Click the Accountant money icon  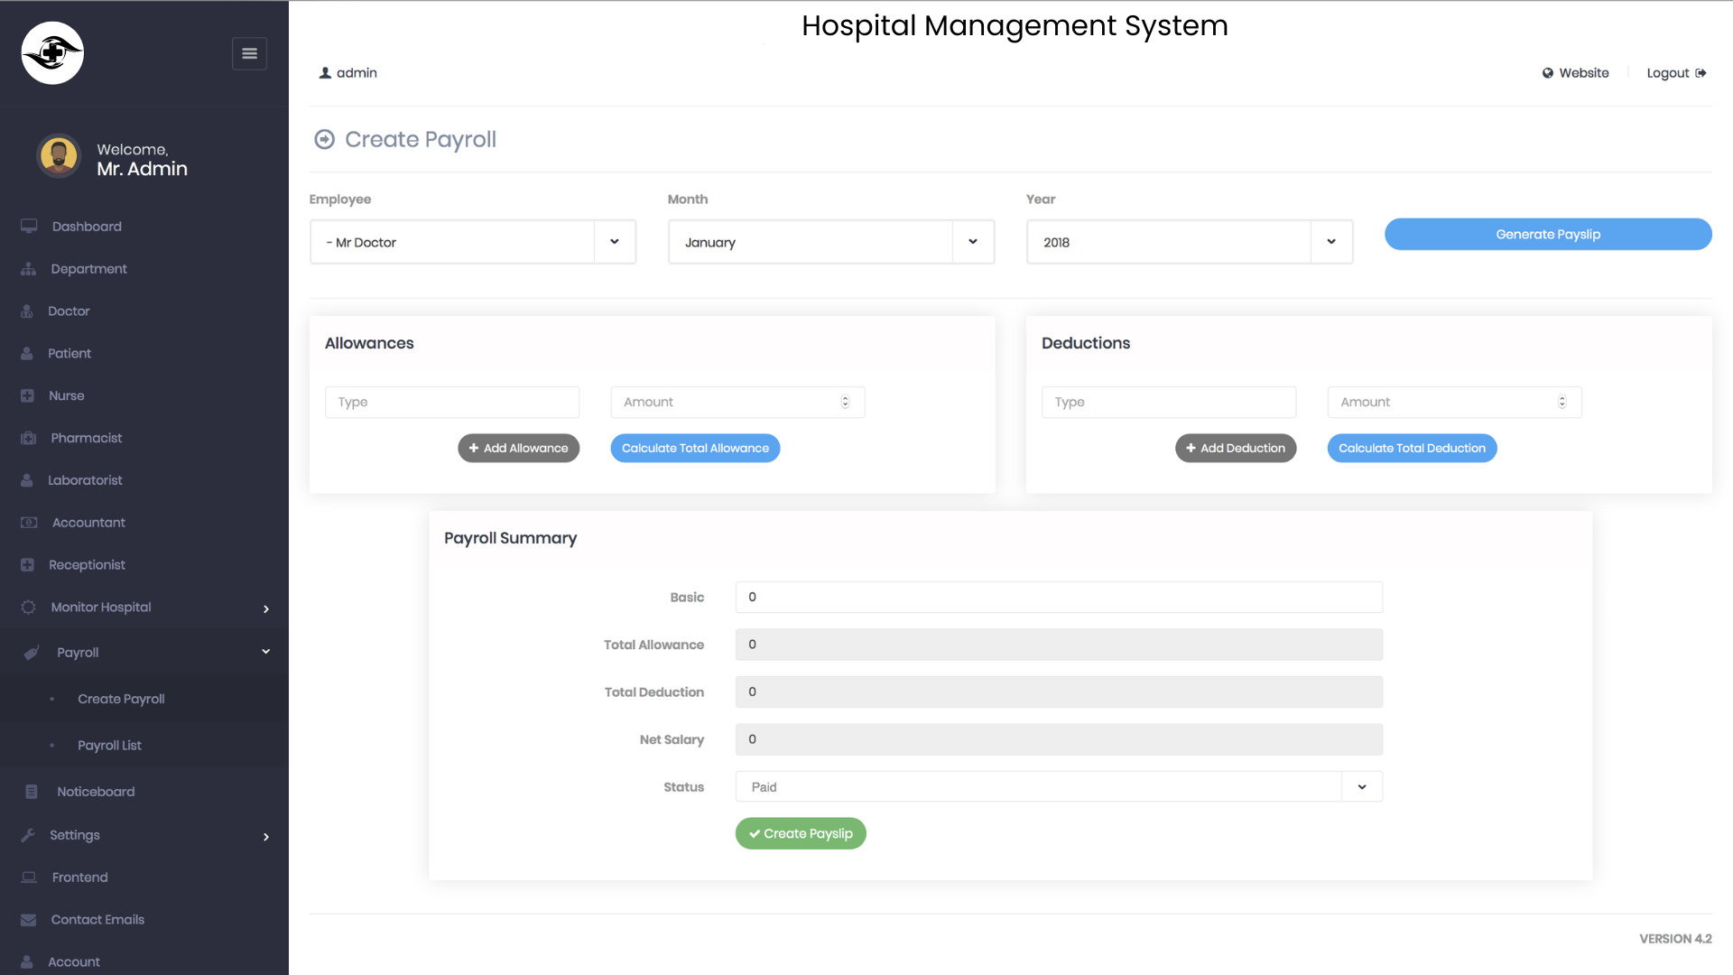point(29,523)
